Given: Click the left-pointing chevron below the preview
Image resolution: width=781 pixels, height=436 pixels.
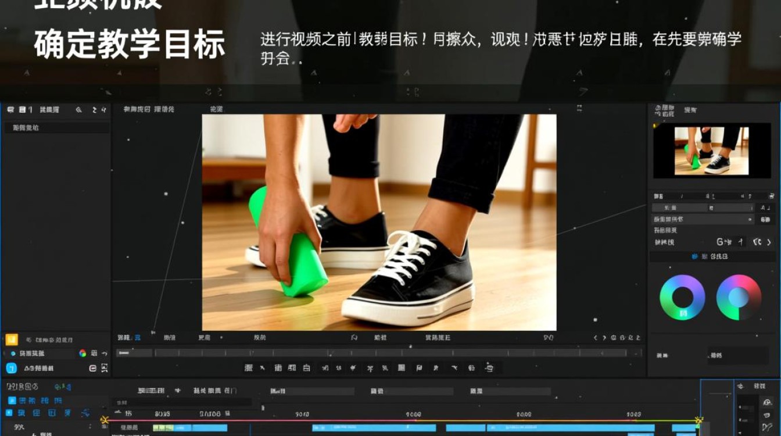Looking at the screenshot, I should pyautogui.click(x=595, y=338).
